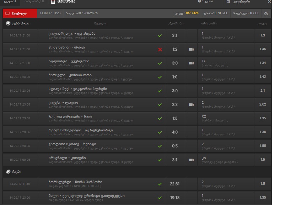
Task: Click the ticket icon beside the panel title
Action: coord(53,2)
